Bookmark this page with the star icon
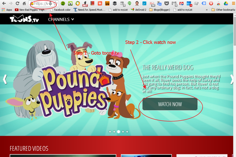 click(x=55, y=3)
